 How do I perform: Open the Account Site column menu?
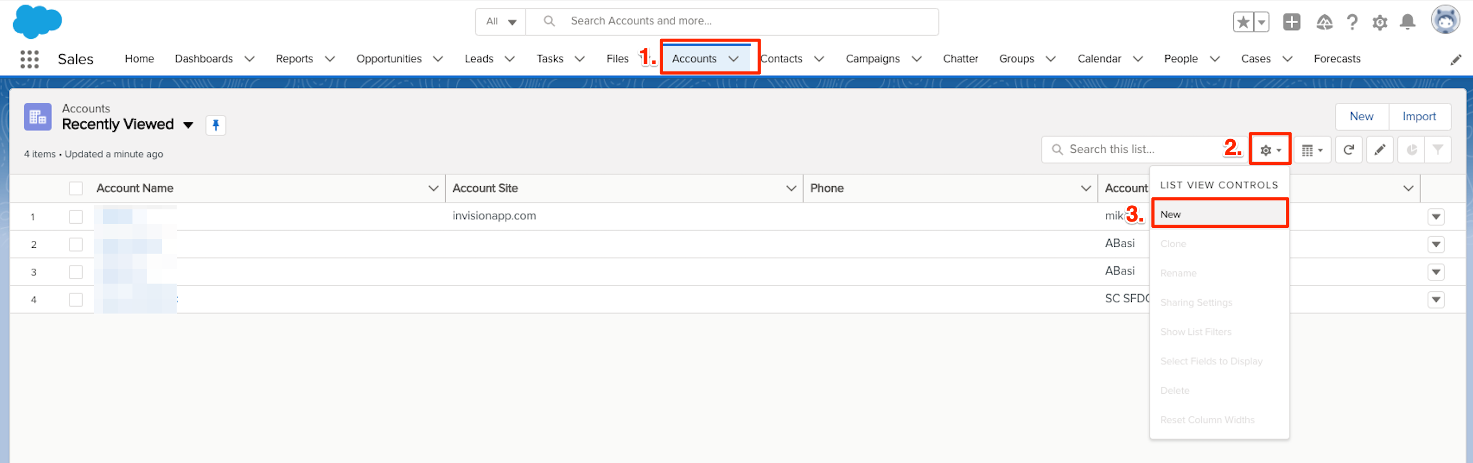791,188
